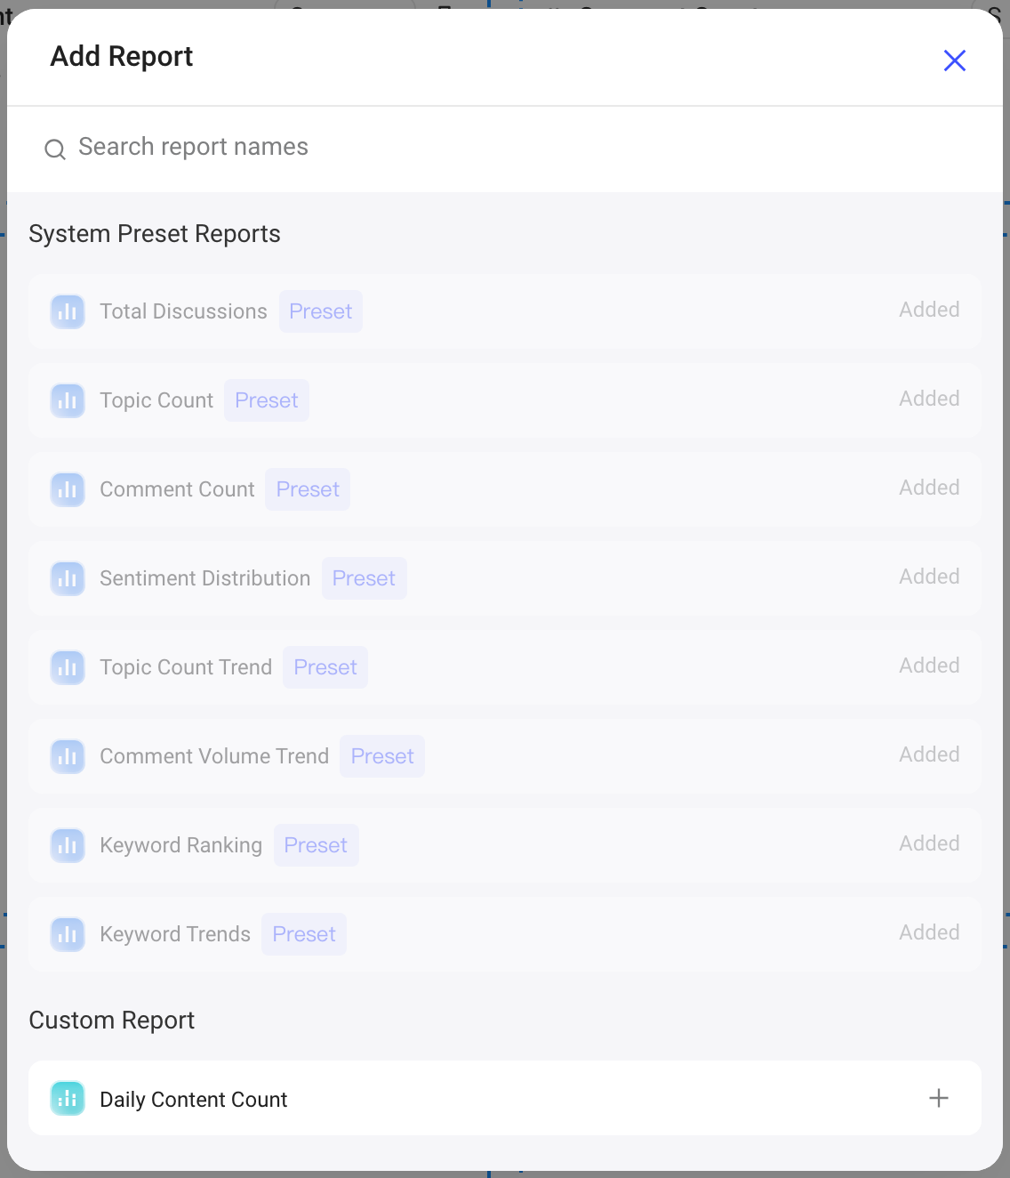Click the Daily Content Count label
Image resolution: width=1010 pixels, height=1178 pixels.
coord(194,1100)
